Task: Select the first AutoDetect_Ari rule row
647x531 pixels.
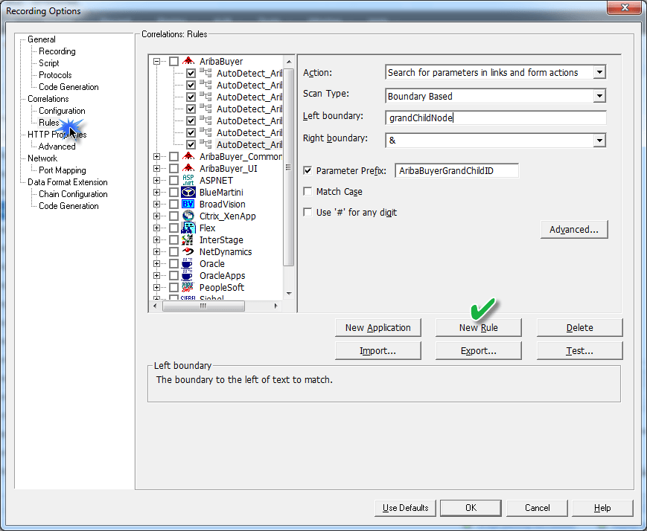Action: click(249, 74)
